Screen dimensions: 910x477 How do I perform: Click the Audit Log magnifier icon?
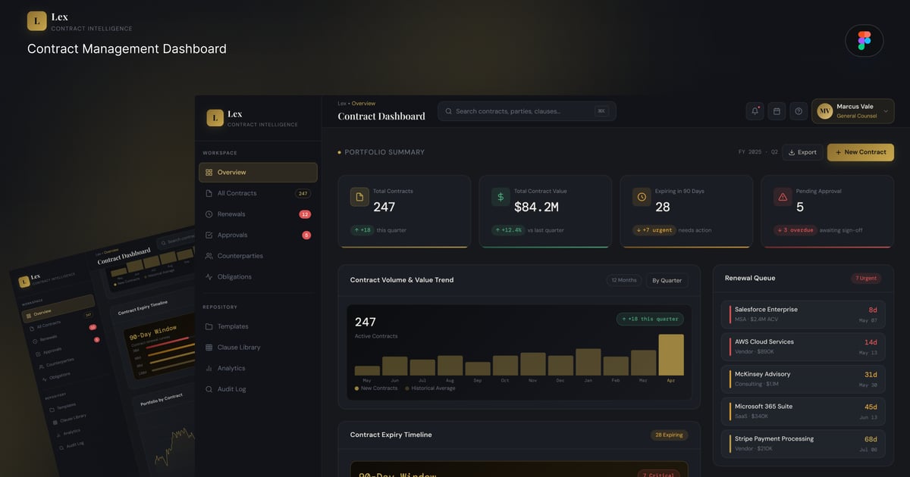(209, 389)
